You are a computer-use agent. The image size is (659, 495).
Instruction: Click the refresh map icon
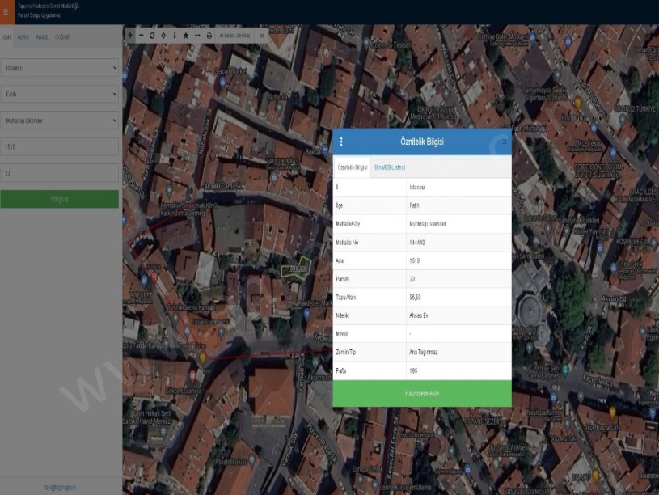click(152, 36)
